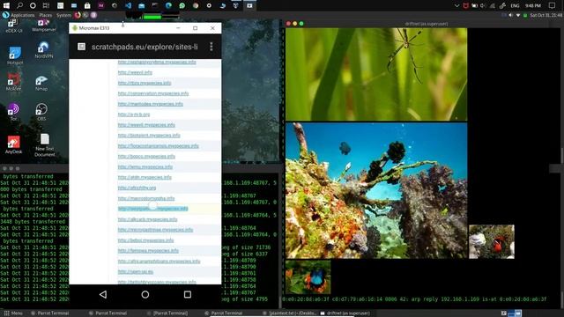Click the page icon beside scratchpads URL
Screen dimensions: 564x317
[x=82, y=47]
